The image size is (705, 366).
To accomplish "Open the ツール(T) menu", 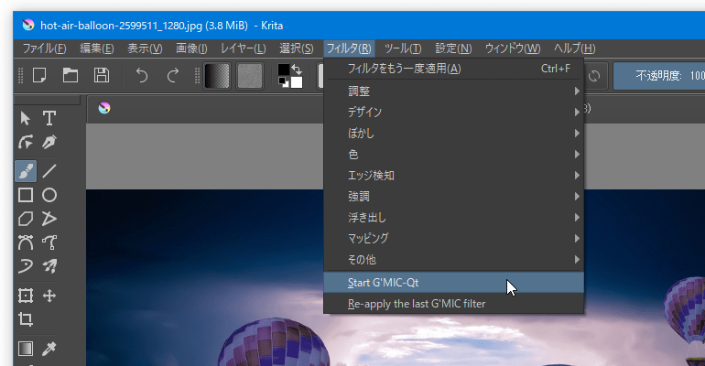I will (x=403, y=48).
